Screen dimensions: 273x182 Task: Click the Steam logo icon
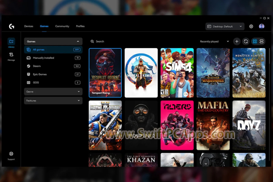[x=28, y=66]
